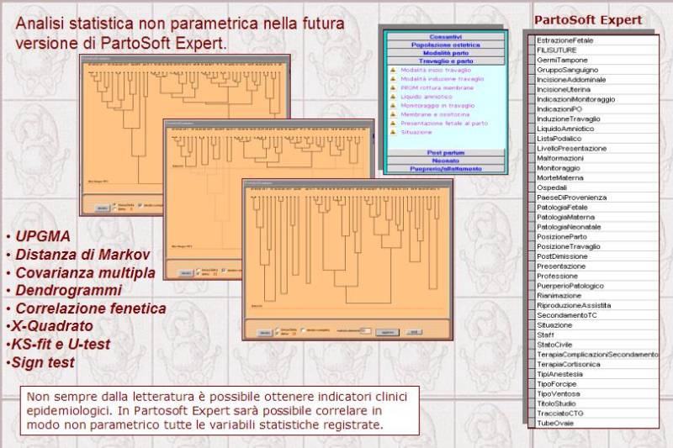This screenshot has height=448, width=673.
Task: Expand the Popolazione ostetrica section
Action: pyautogui.click(x=446, y=45)
